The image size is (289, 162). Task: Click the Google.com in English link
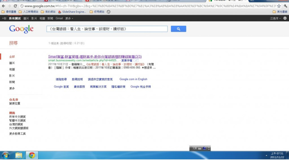[x=133, y=79]
